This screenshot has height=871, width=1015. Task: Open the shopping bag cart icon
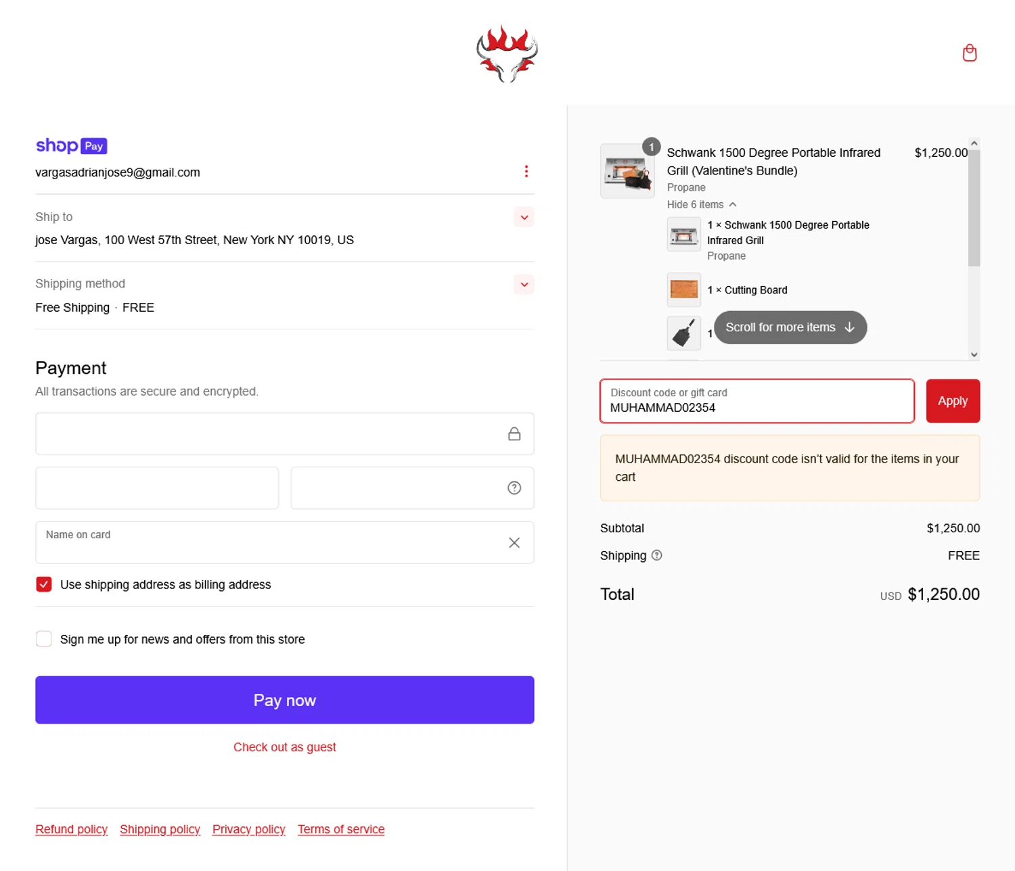tap(969, 53)
